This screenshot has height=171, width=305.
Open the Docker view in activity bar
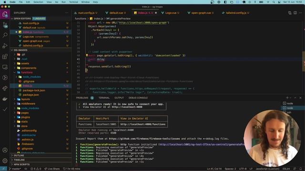(5, 99)
